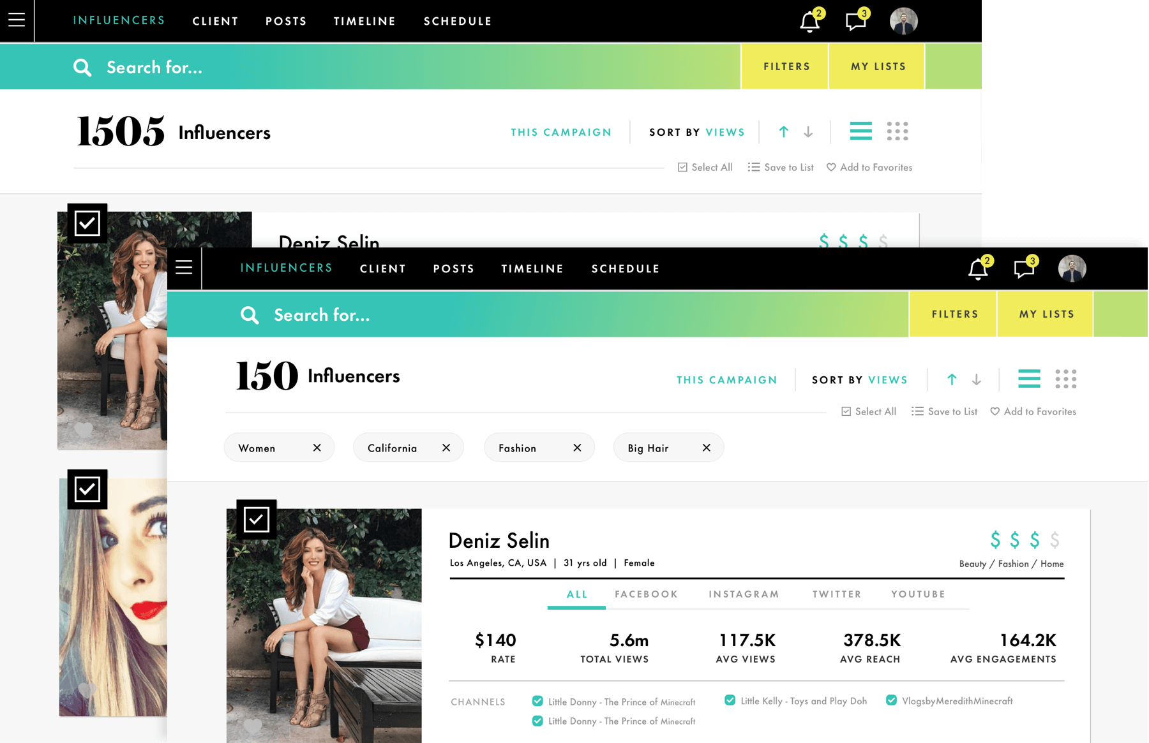Toggle VlogsbyMeredithMinecraft channel checkbox
Viewport: 1149px width, 743px height.
coord(891,700)
